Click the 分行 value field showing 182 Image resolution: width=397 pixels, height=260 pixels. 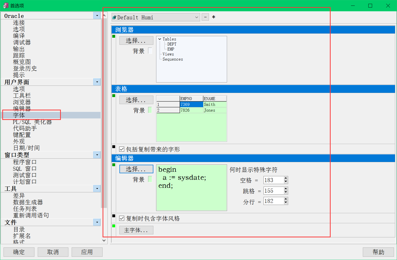coord(274,201)
